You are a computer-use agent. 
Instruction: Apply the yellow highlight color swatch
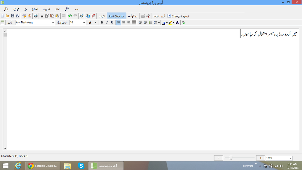(x=170, y=23)
